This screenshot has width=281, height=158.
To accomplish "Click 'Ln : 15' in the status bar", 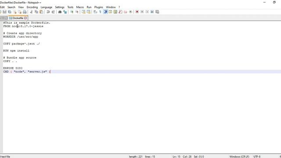I will click(x=177, y=156).
